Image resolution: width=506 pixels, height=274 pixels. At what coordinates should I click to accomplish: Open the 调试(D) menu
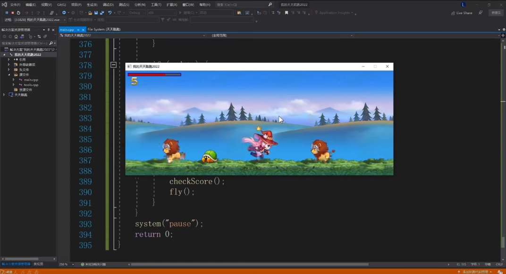(x=108, y=5)
